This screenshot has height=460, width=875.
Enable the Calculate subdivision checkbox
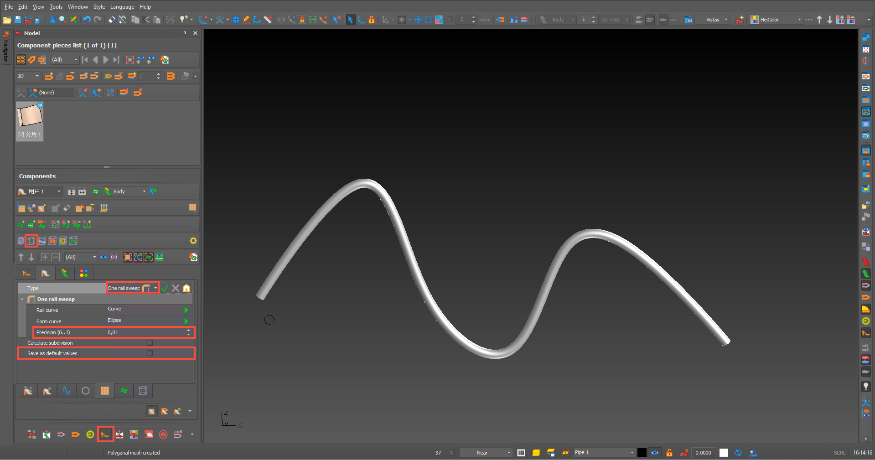tap(150, 343)
